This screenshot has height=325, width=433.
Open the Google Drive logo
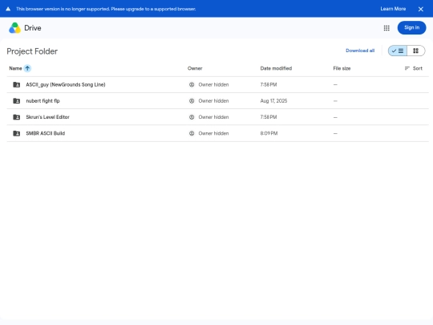(15, 28)
